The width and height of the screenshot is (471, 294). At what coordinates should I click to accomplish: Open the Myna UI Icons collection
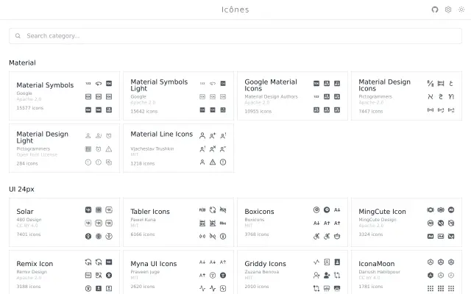178,273
